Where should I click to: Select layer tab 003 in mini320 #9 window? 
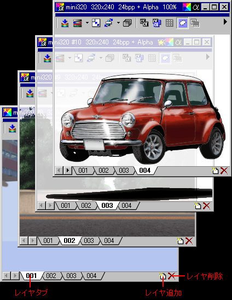[89, 241]
